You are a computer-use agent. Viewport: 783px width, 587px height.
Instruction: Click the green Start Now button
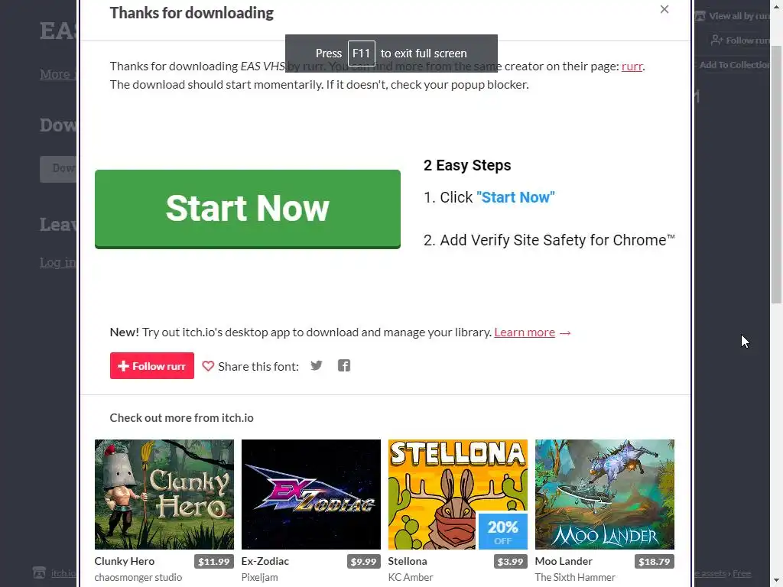coord(248,209)
